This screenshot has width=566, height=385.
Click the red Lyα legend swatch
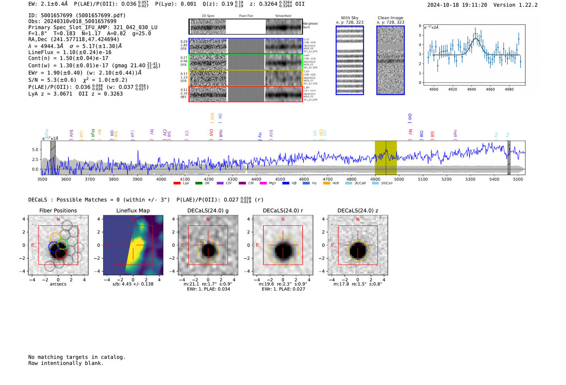click(177, 183)
